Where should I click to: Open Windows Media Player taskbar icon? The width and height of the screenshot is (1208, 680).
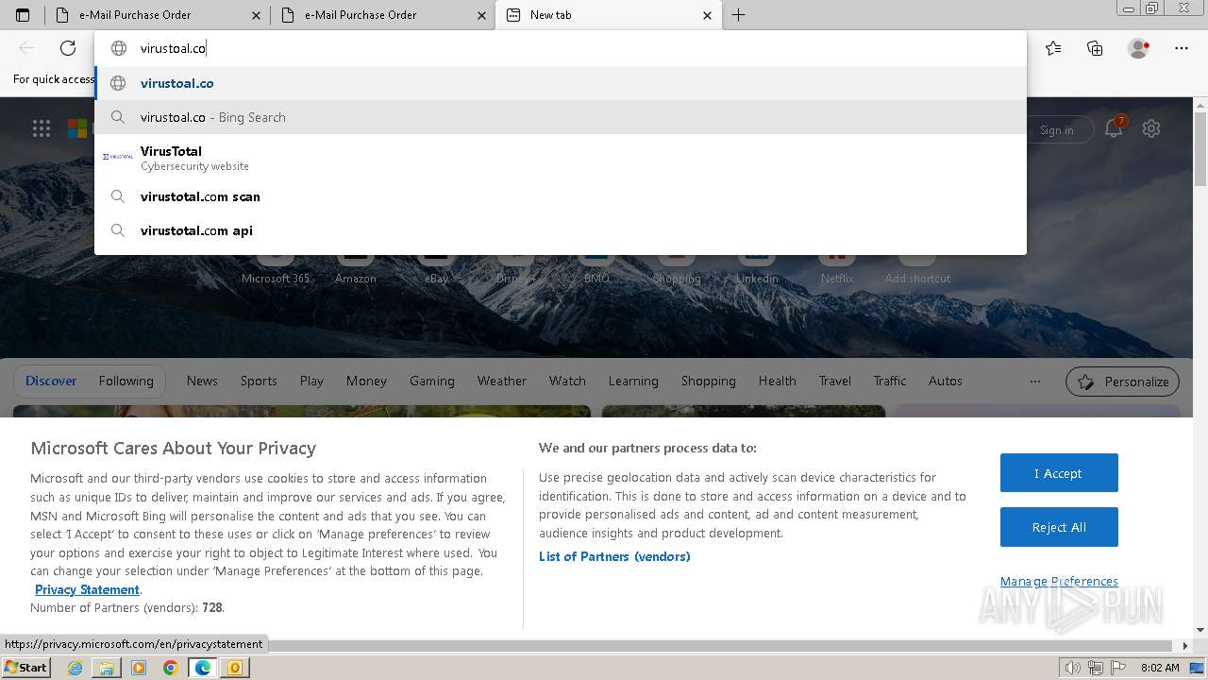139,668
